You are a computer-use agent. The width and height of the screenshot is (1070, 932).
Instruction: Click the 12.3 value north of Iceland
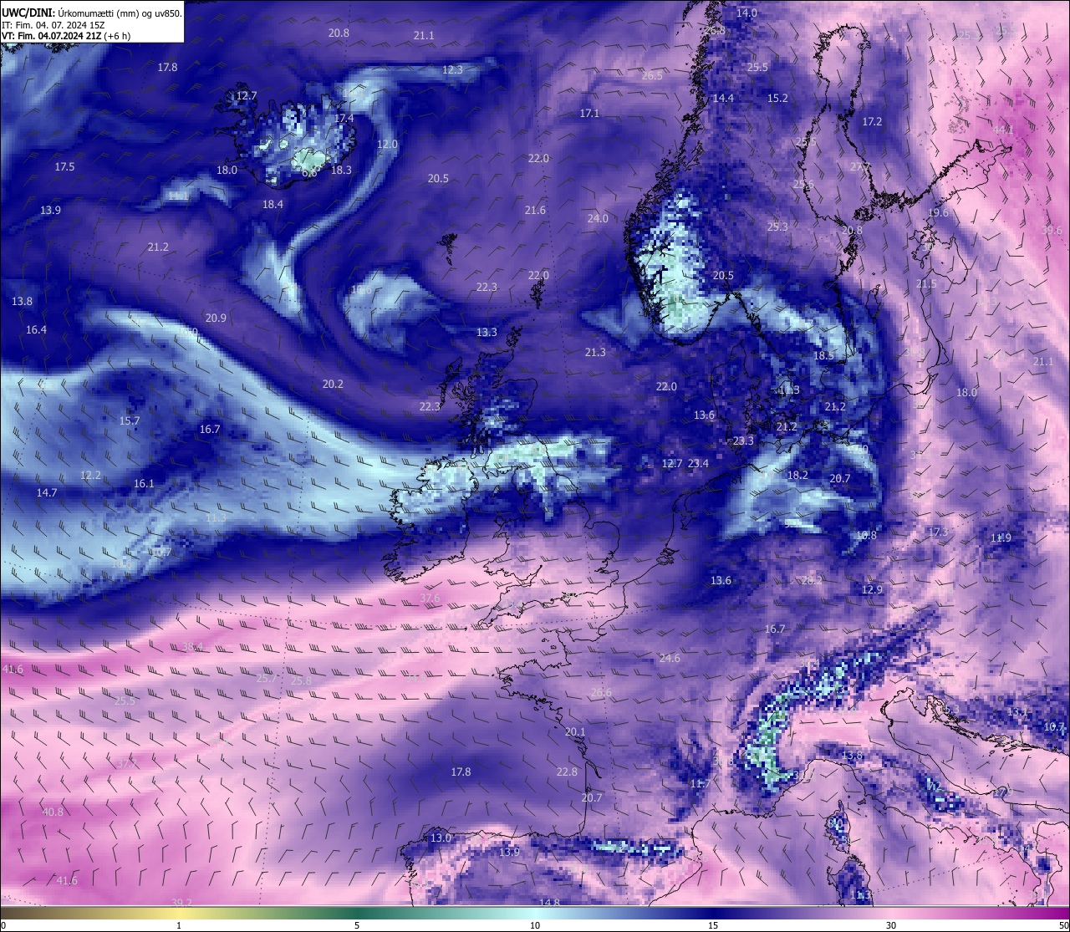coord(452,70)
